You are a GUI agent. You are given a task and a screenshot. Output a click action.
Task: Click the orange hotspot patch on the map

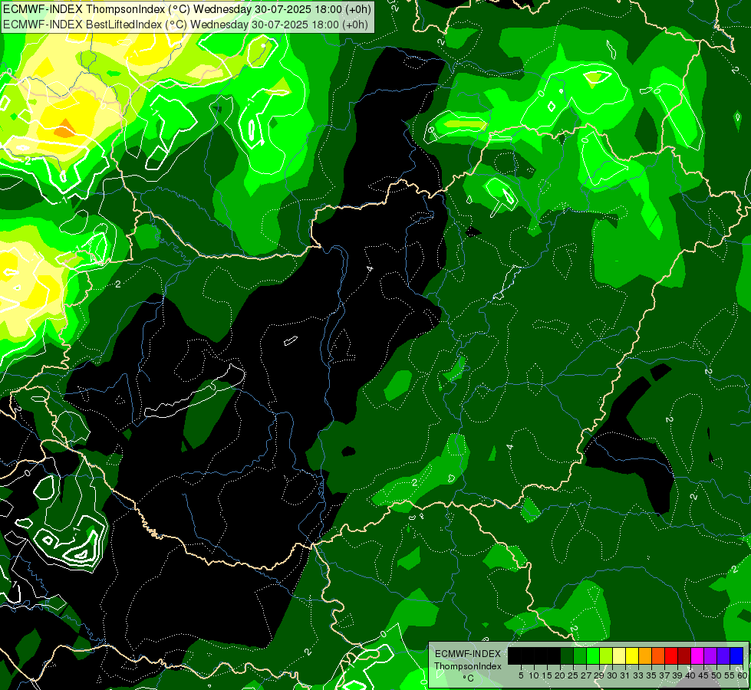pos(64,129)
